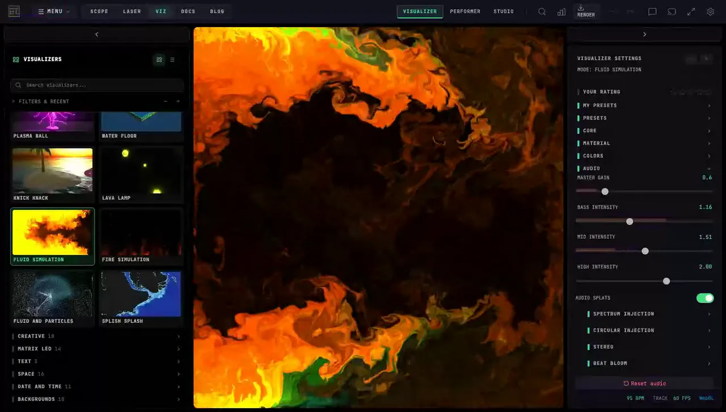Viewport: 726px width, 412px height.
Task: Open the search magnifier in top bar
Action: 542,11
